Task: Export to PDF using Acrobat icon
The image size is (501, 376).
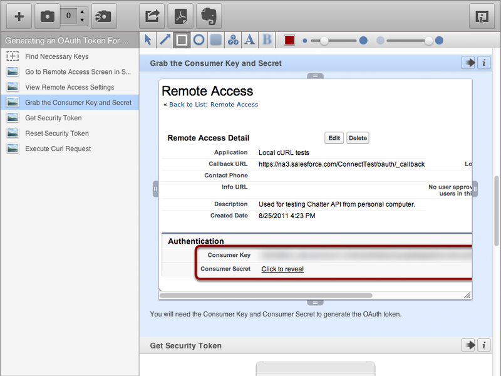Action: (180, 16)
